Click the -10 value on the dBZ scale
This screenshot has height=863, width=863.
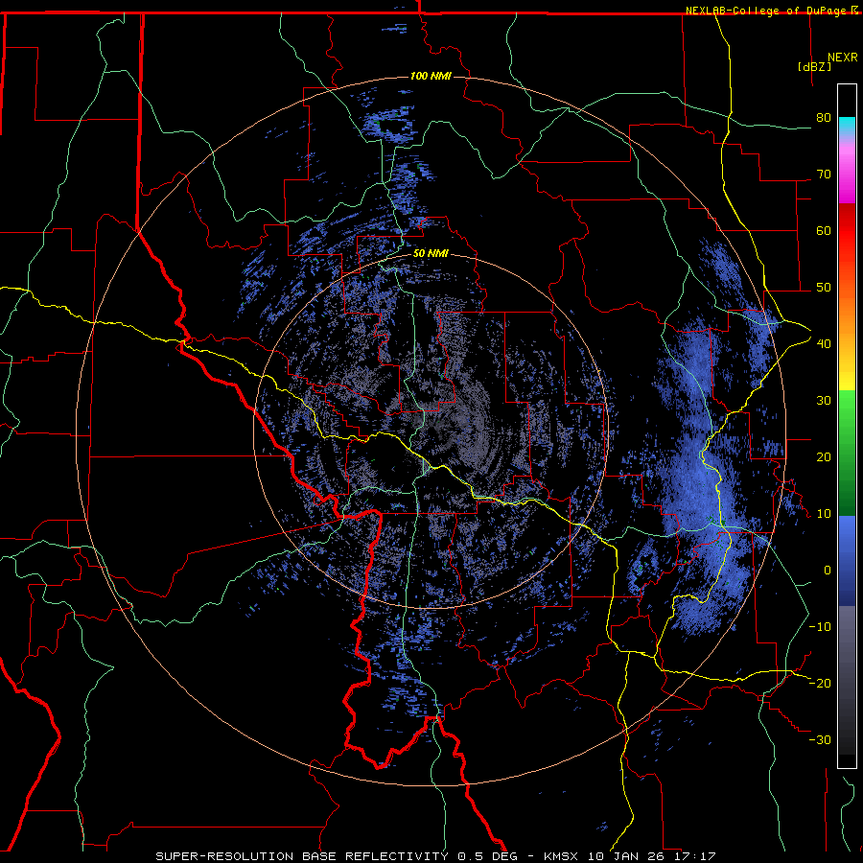820,626
